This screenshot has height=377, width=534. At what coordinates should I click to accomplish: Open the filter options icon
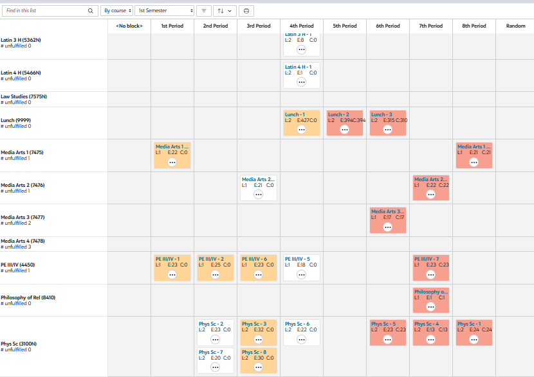[x=204, y=11]
